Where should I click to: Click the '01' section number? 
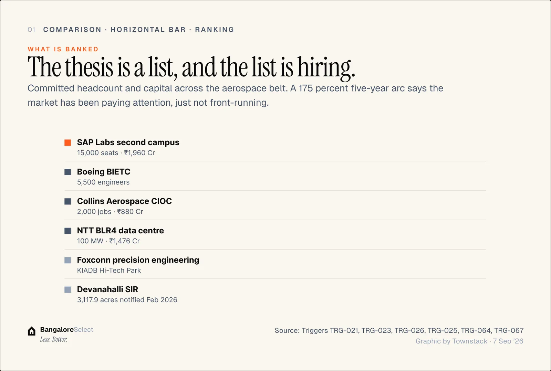coord(31,30)
